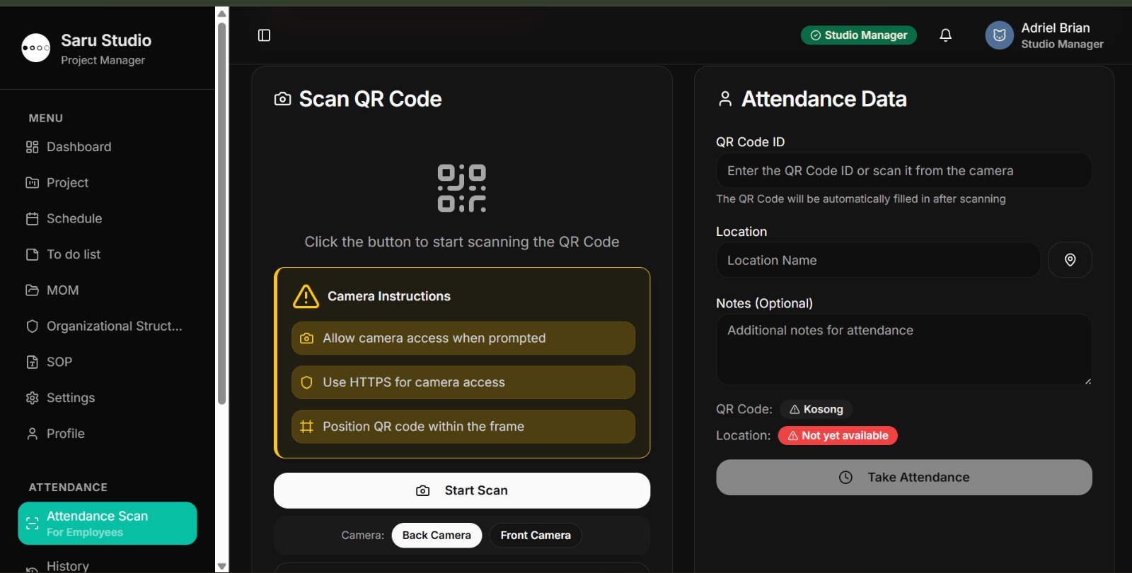Click the Profile person icon
Viewport: 1132px width, 573px height.
pyautogui.click(x=32, y=434)
